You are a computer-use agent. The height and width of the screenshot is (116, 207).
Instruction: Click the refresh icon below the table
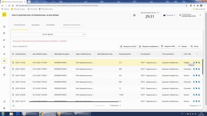(14, 106)
